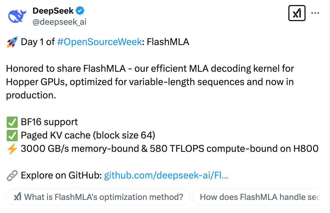
Task: Click the Grok logo inside the first suggestion
Action: [x=17, y=197]
